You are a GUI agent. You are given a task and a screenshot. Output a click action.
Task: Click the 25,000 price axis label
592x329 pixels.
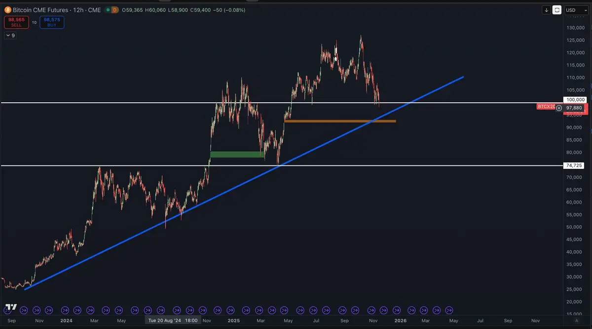pyautogui.click(x=575, y=289)
